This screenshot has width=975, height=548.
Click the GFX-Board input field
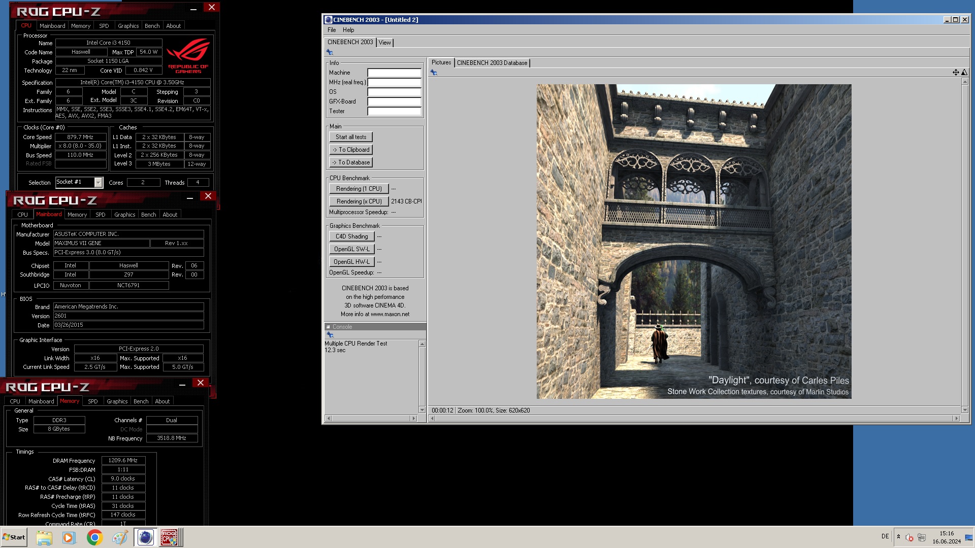(x=395, y=101)
